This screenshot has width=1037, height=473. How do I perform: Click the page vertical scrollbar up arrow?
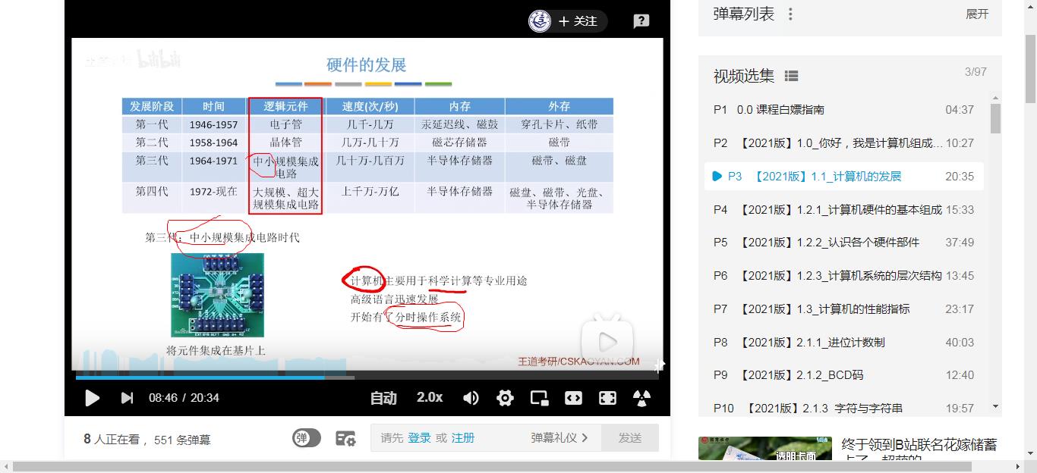coord(1030,6)
